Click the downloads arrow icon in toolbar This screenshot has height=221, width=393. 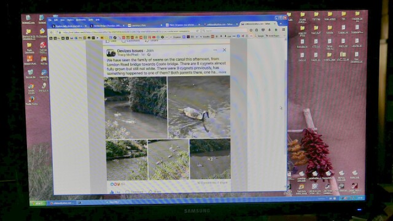pyautogui.click(x=270, y=30)
